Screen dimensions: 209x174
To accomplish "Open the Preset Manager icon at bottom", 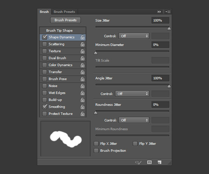I will 149,162.
